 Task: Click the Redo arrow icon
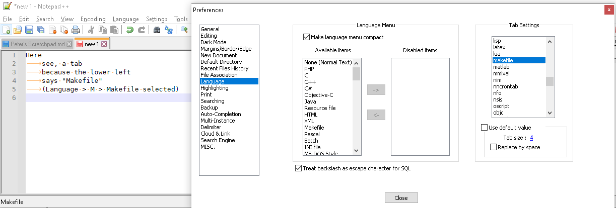coord(142,30)
